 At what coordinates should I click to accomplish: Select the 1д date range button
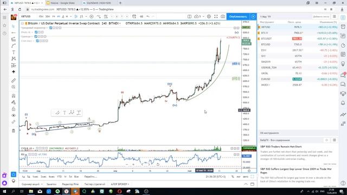[23, 177]
